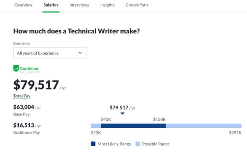Click the Total Pay underlined link
The width and height of the screenshot is (247, 154).
(x=22, y=96)
